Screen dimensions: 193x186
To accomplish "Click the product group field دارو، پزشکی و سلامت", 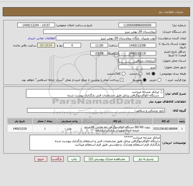I will click(96, 110).
